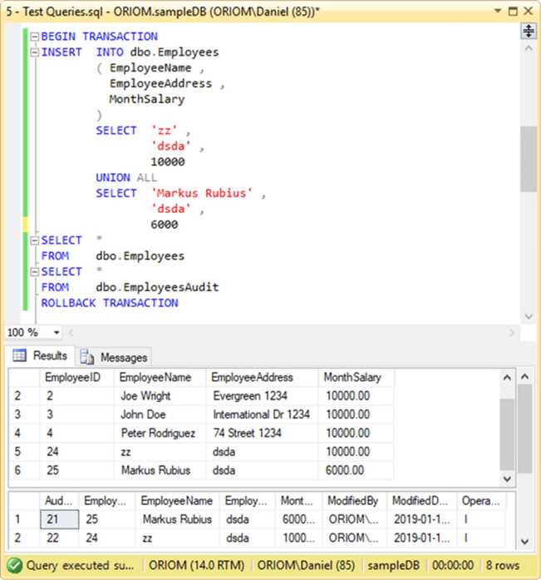The height and width of the screenshot is (580, 541).
Task: Click the first results grid down arrow
Action: coord(508,478)
